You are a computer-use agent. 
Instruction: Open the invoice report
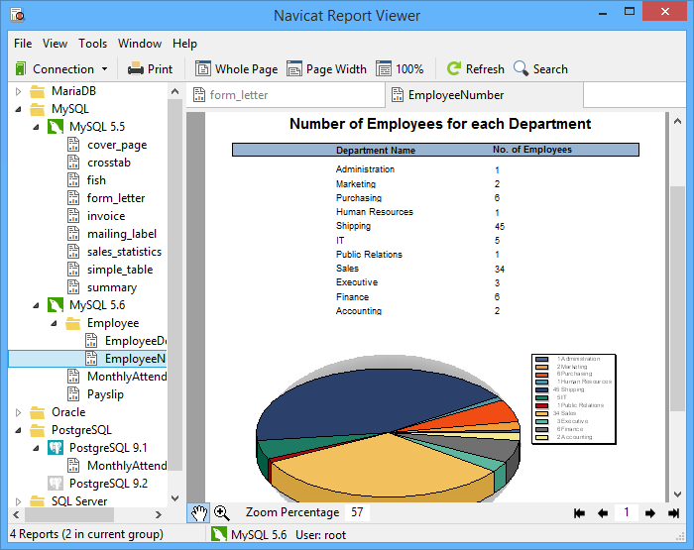[x=106, y=216]
